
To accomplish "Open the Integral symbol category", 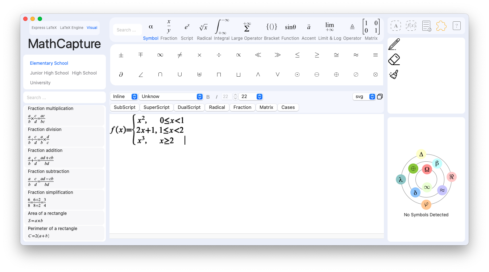I will point(221,30).
